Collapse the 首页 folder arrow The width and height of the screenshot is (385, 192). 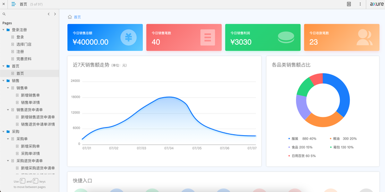[x=3, y=66]
